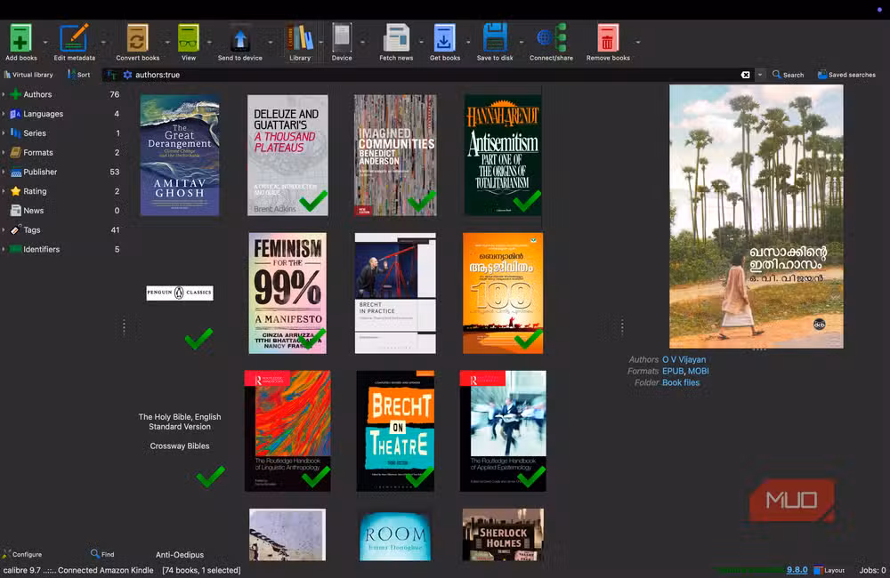
Task: Open Convert books dropdown arrow
Action: click(x=167, y=42)
